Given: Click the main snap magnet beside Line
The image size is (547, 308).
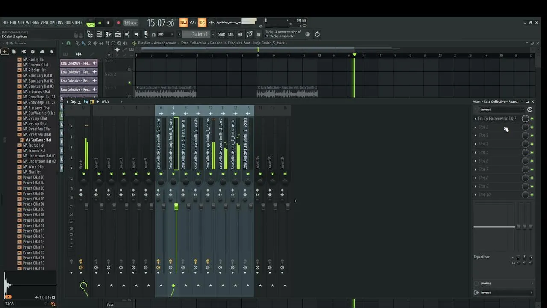Looking at the screenshot, I should click(x=153, y=34).
